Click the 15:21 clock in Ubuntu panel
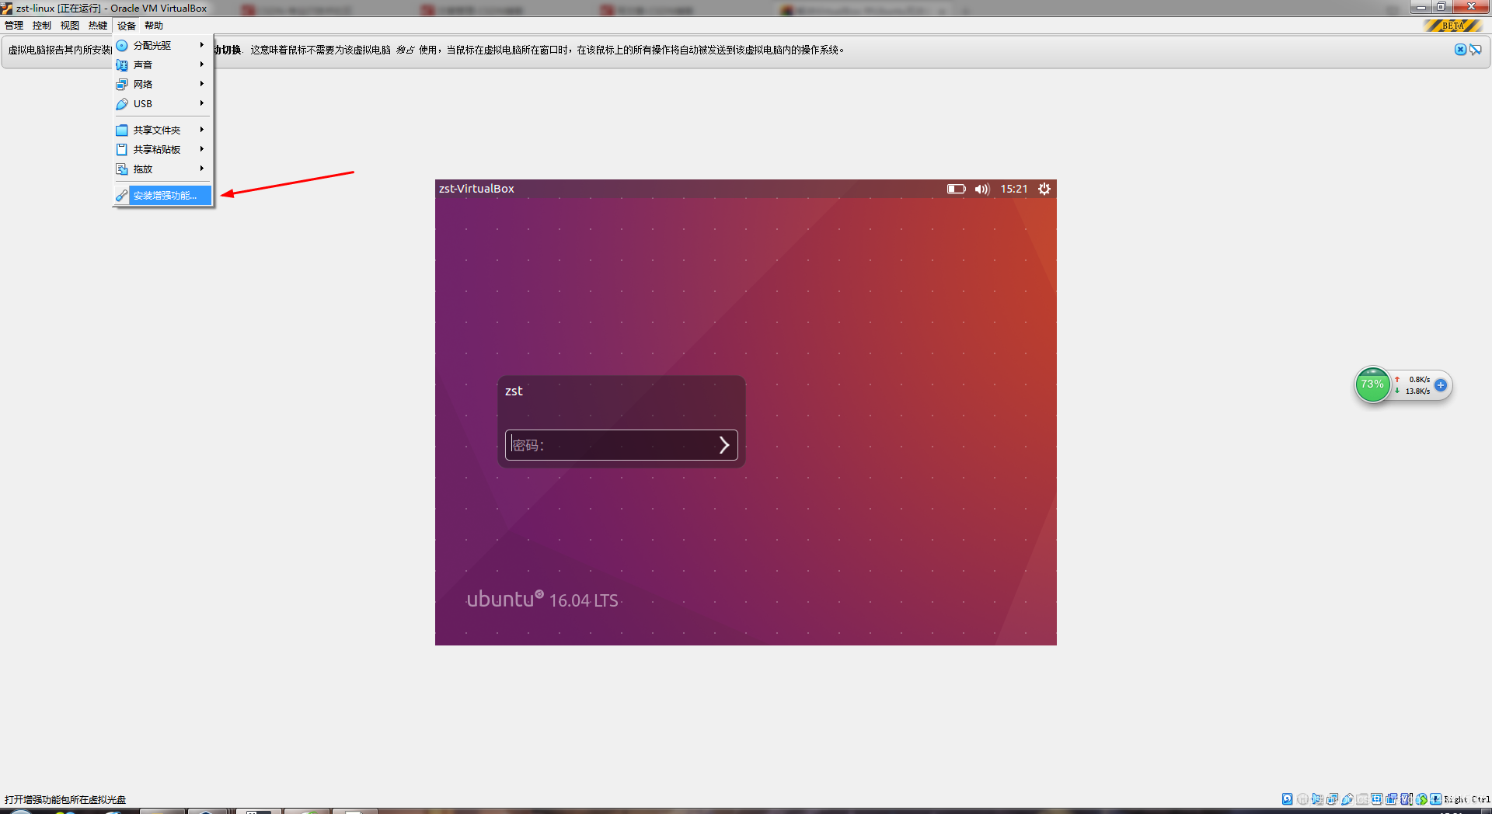The image size is (1492, 814). tap(1014, 189)
